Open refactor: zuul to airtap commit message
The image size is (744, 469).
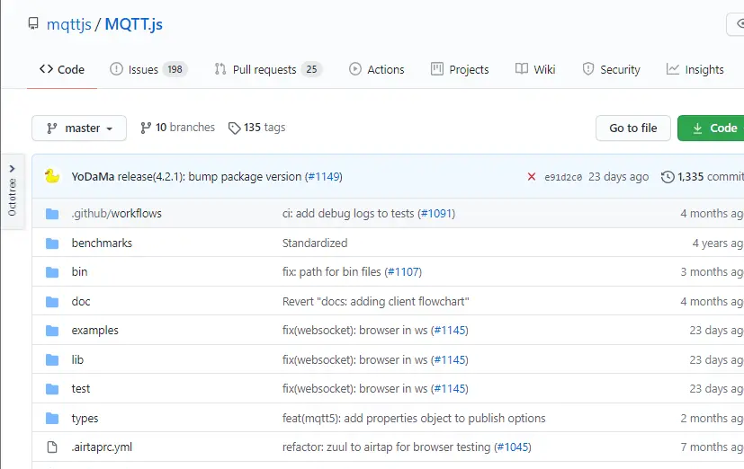click(386, 447)
